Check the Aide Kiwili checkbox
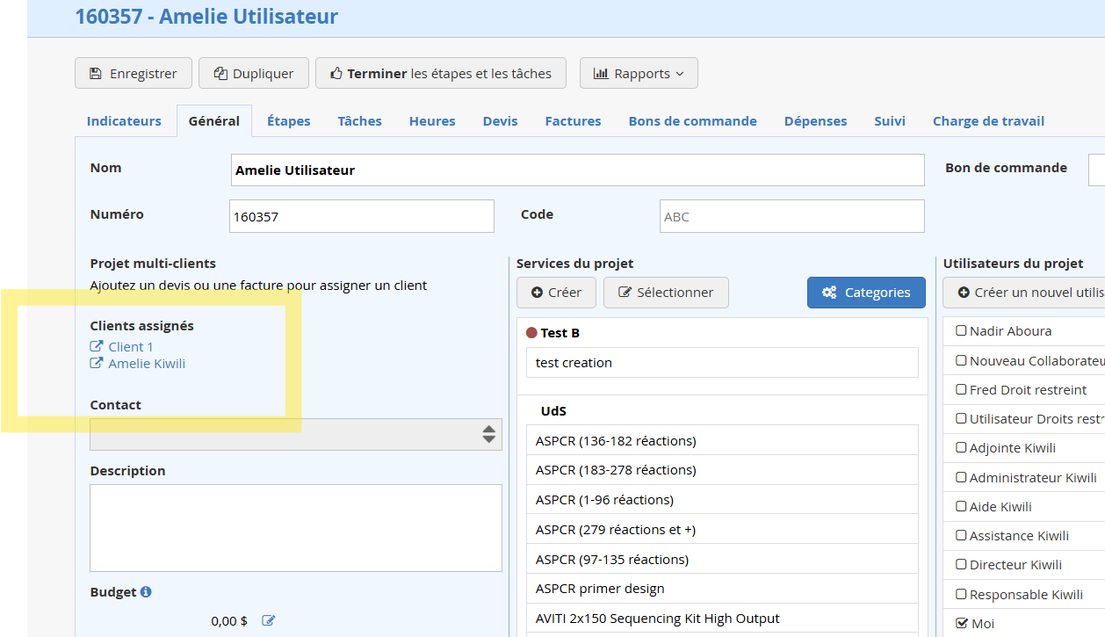Screen dimensions: 1105x637 pyautogui.click(x=961, y=506)
